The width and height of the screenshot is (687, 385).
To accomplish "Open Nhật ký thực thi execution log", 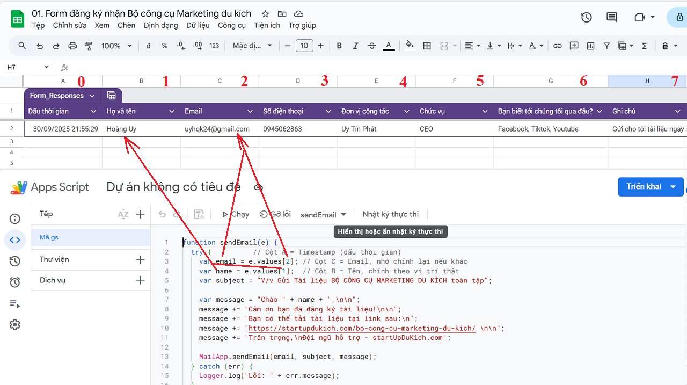I will coord(390,214).
